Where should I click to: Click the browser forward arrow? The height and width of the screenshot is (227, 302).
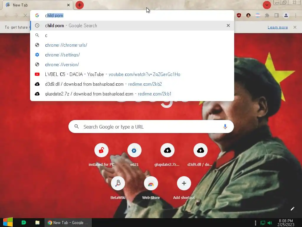(16, 15)
